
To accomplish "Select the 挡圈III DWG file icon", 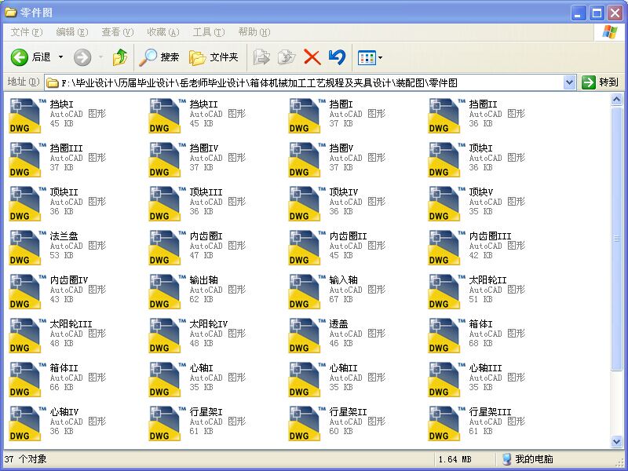I will (25, 160).
